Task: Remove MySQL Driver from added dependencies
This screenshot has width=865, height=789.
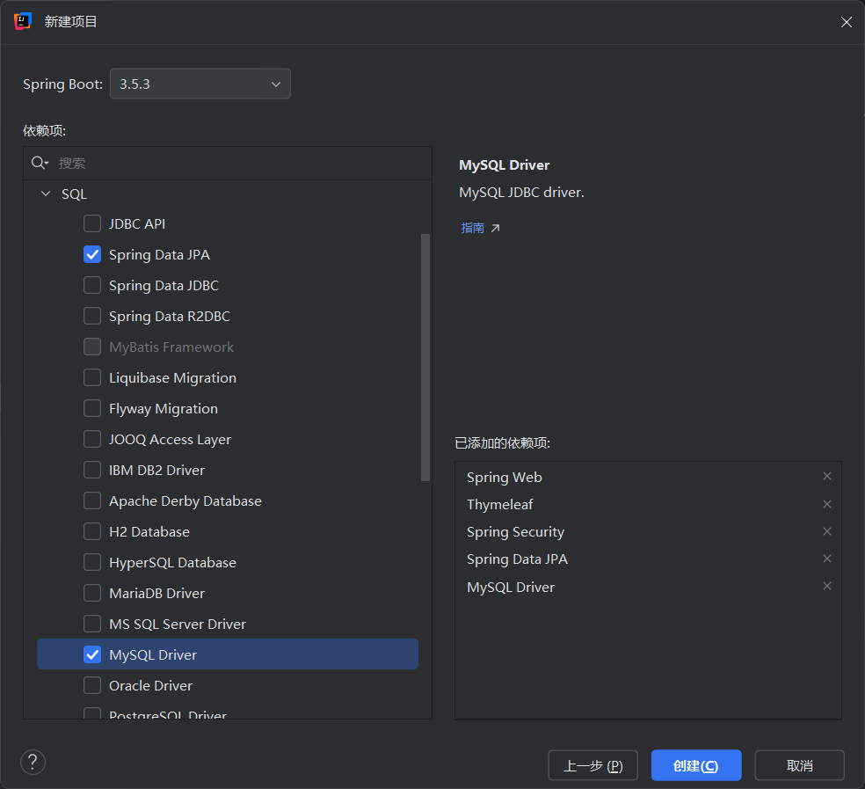Action: point(827,586)
